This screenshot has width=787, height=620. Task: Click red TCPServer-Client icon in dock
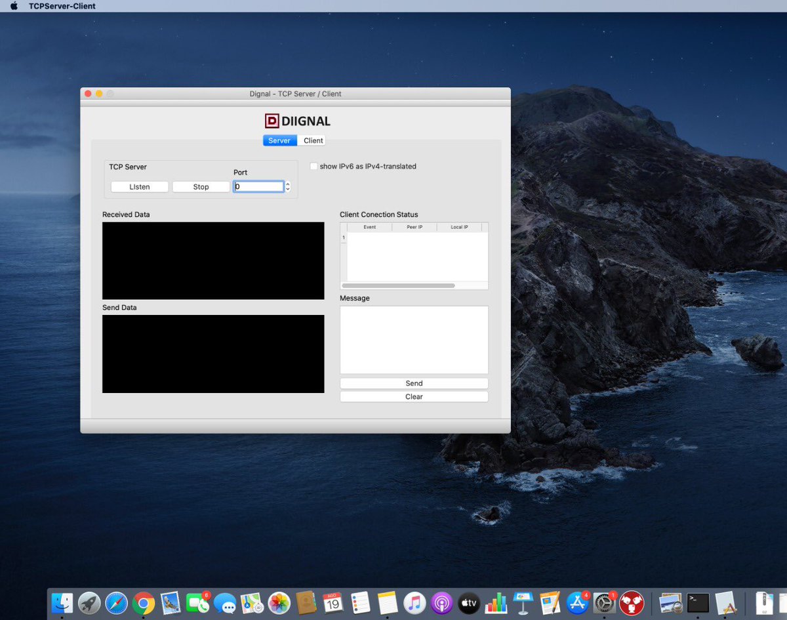(632, 603)
